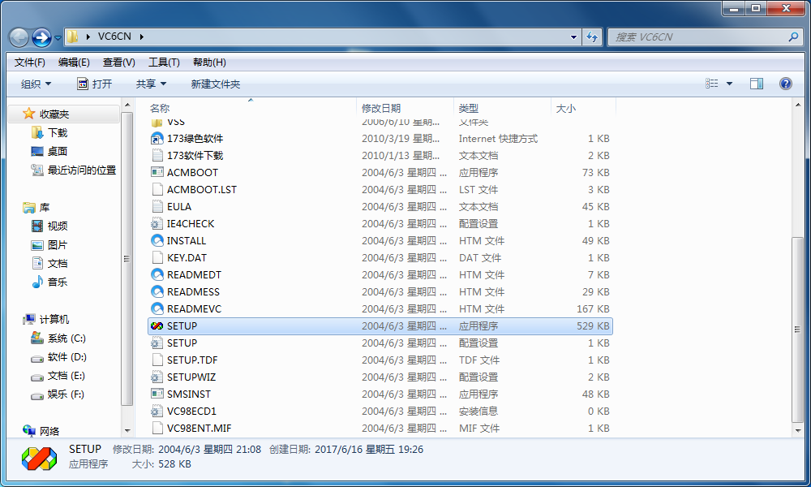Sort files by the 修改日期 column header
Image resolution: width=811 pixels, height=487 pixels.
pos(405,108)
